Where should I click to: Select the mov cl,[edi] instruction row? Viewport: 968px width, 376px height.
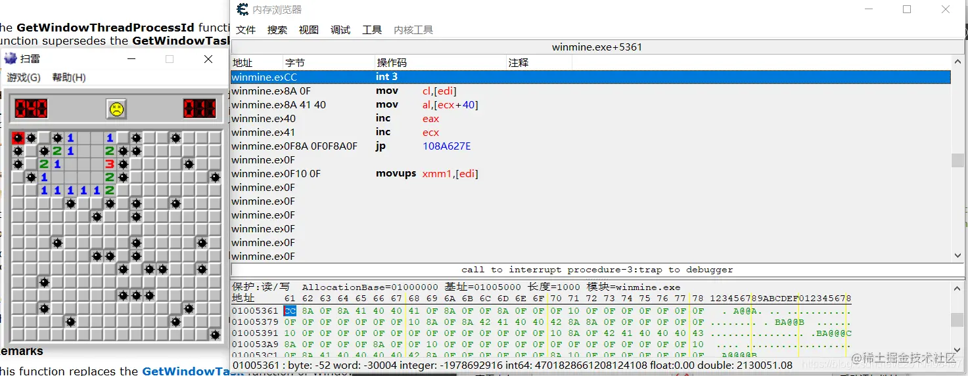pyautogui.click(x=591, y=91)
